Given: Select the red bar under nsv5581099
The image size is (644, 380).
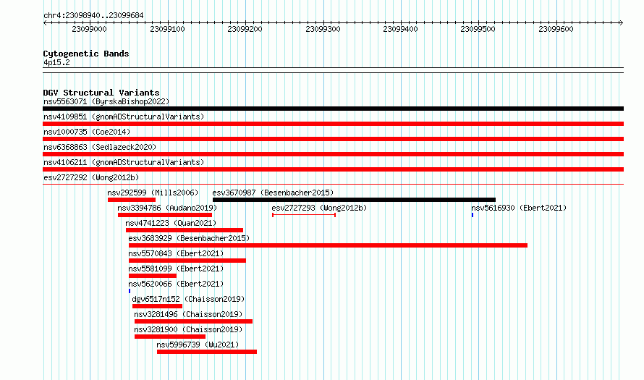Looking at the screenshot, I should pyautogui.click(x=153, y=276).
